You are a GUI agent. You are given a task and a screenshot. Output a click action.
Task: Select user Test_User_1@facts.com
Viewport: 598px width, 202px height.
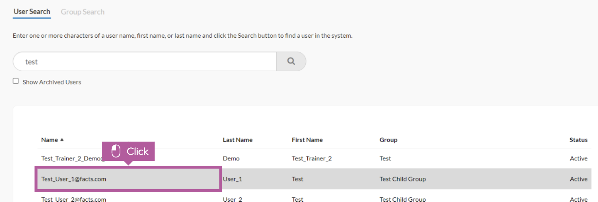click(x=73, y=179)
